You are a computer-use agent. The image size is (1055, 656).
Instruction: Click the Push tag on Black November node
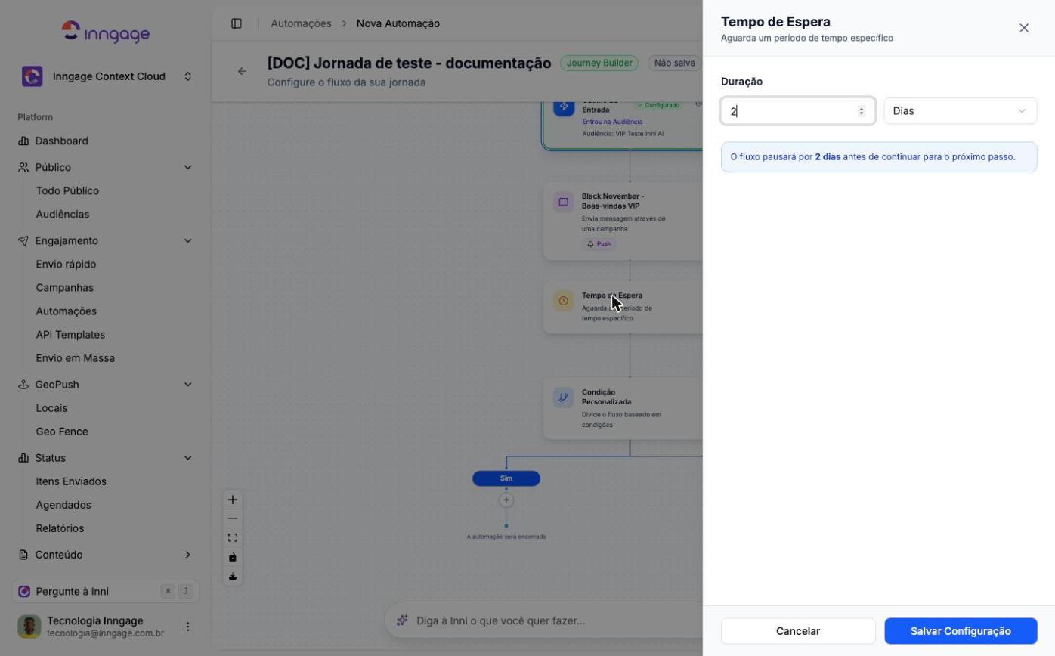[x=599, y=244]
